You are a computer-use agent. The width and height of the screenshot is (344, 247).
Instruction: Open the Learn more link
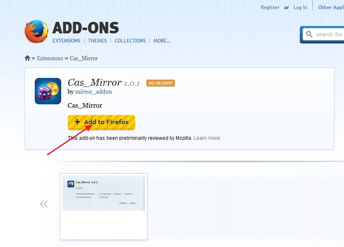pos(206,138)
